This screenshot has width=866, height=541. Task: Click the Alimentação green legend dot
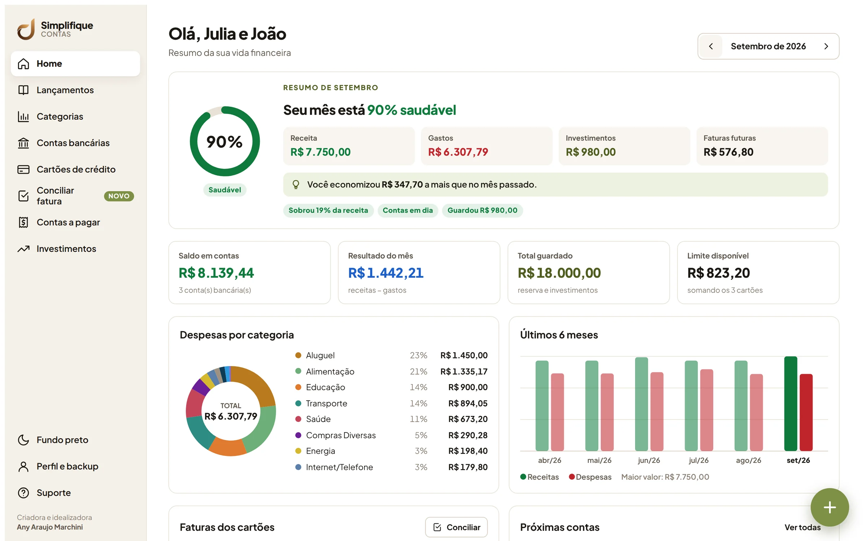pyautogui.click(x=298, y=371)
